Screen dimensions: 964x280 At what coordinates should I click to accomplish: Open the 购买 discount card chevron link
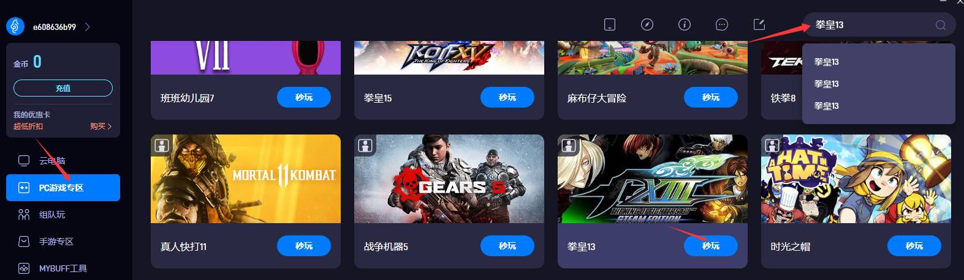pos(101,127)
